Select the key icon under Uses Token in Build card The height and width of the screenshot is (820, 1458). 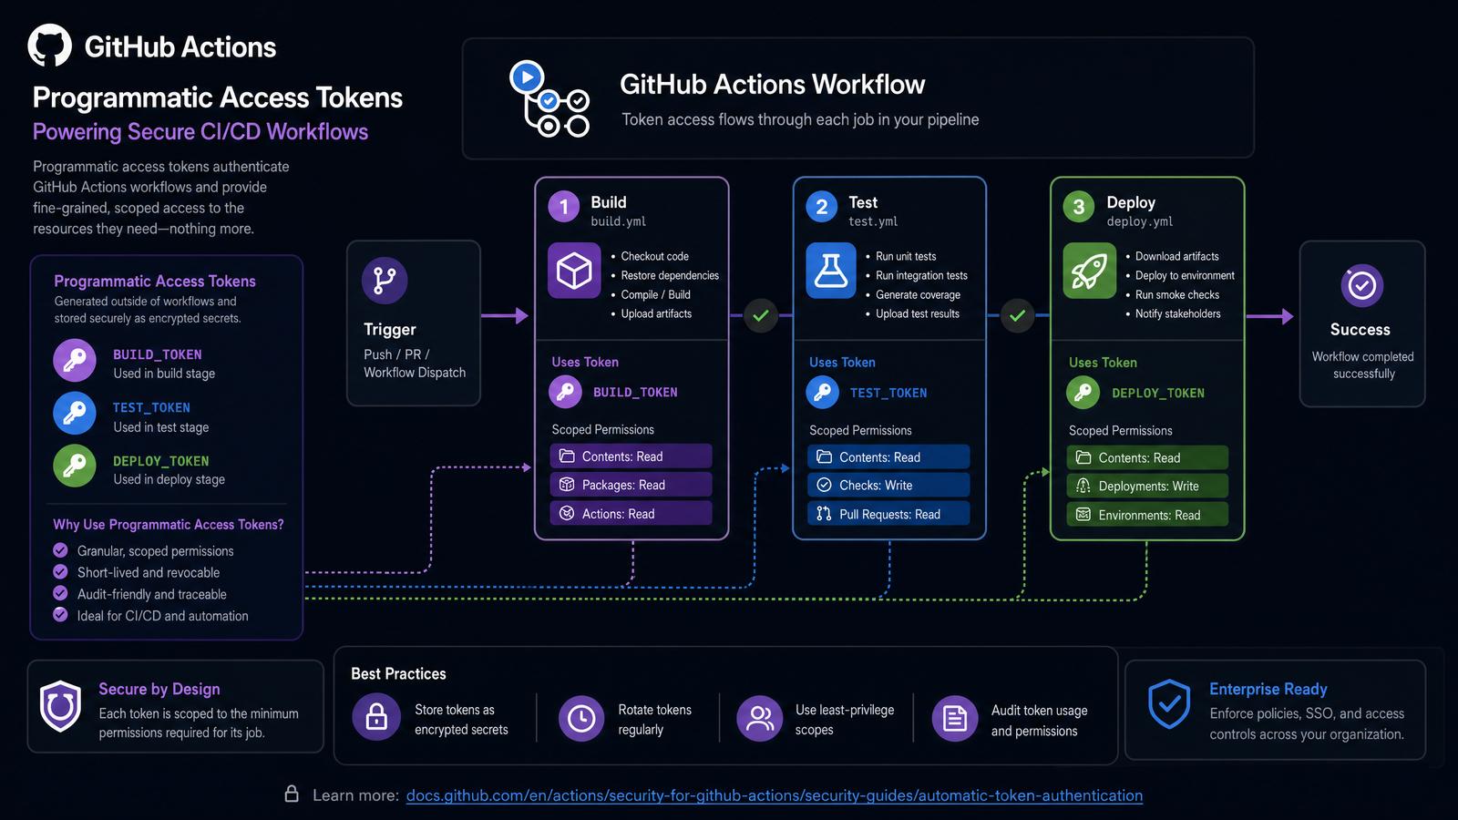point(566,392)
